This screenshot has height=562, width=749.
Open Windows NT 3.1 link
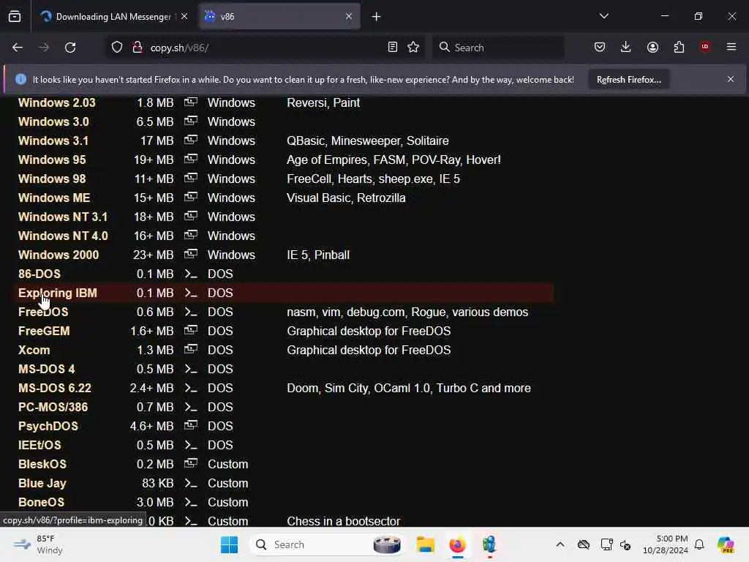[63, 217]
